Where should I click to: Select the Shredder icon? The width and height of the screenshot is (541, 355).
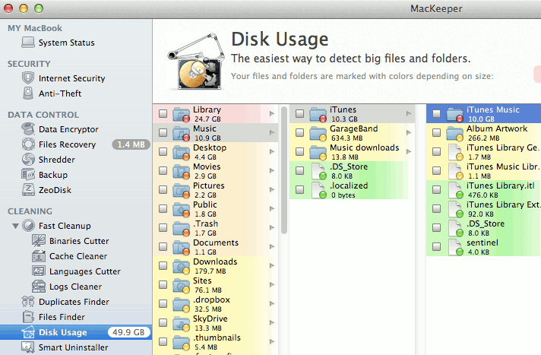coord(28,160)
